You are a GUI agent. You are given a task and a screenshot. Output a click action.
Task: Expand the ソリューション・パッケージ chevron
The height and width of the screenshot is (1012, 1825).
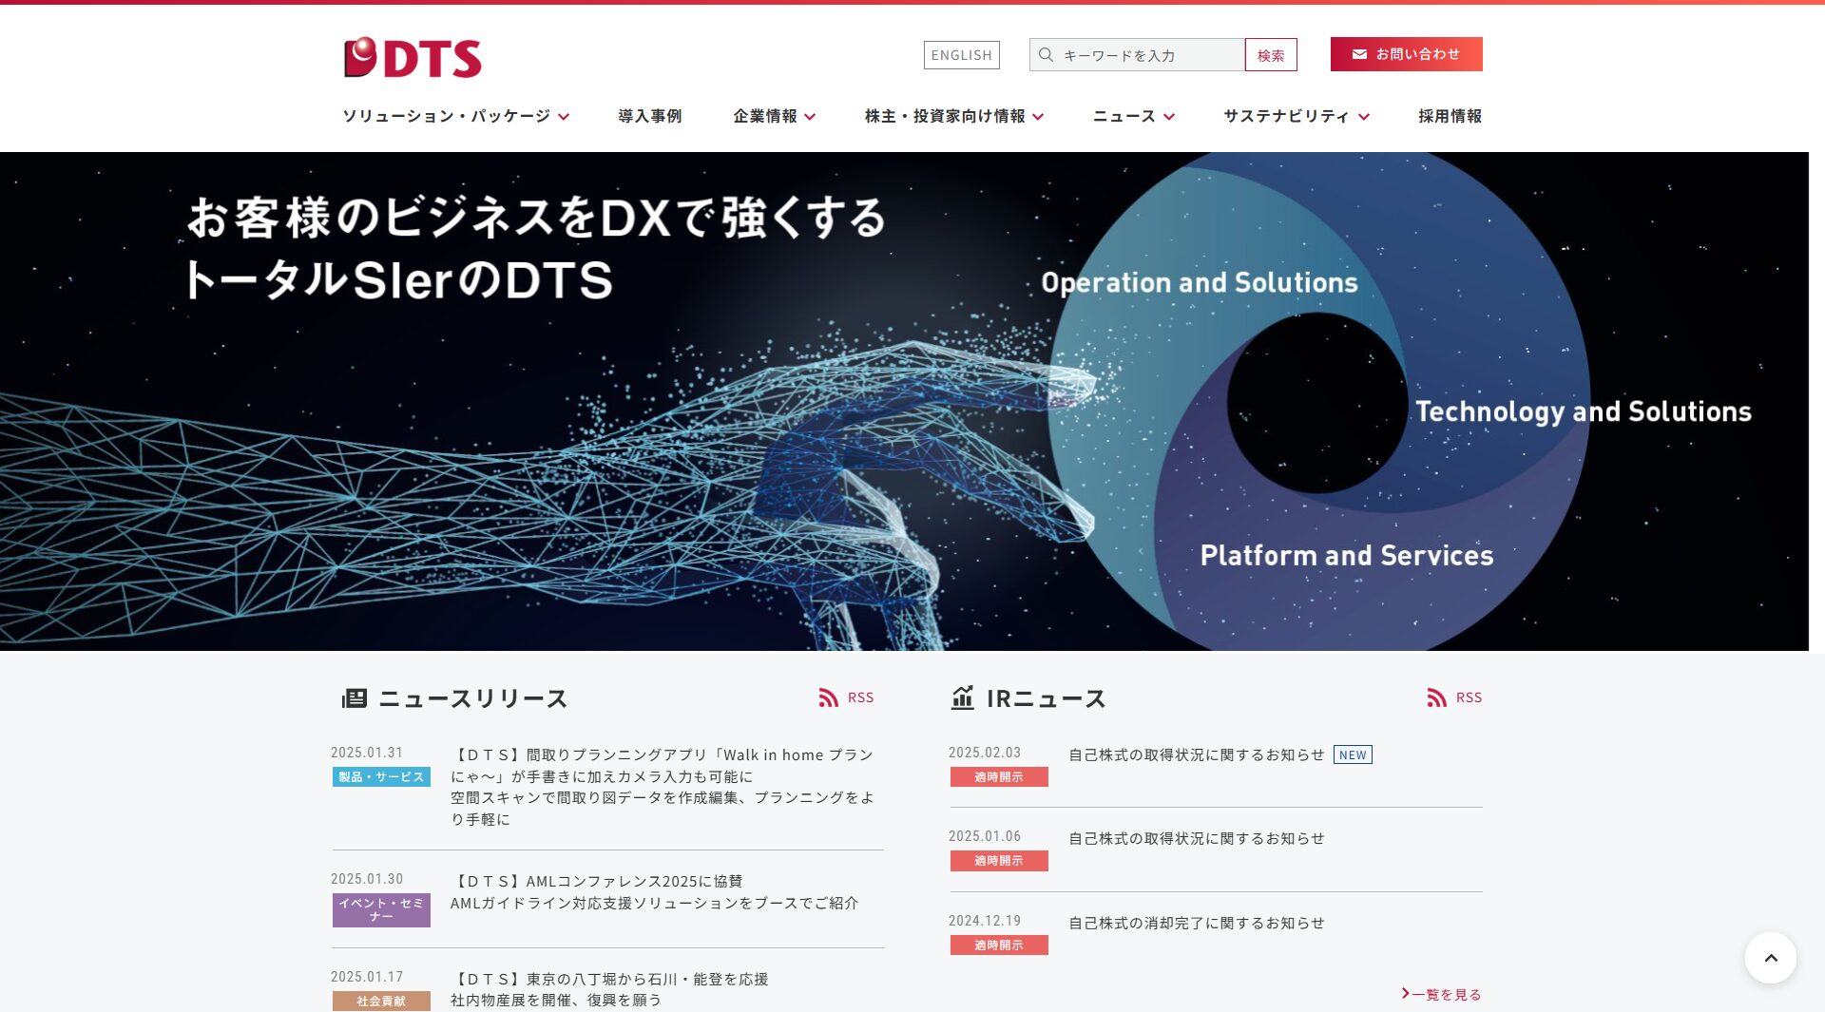click(564, 117)
